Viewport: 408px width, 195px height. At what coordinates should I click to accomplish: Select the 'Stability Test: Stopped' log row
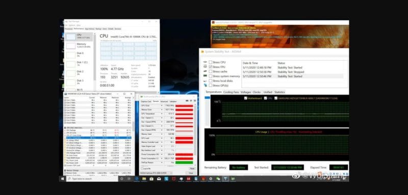point(293,72)
